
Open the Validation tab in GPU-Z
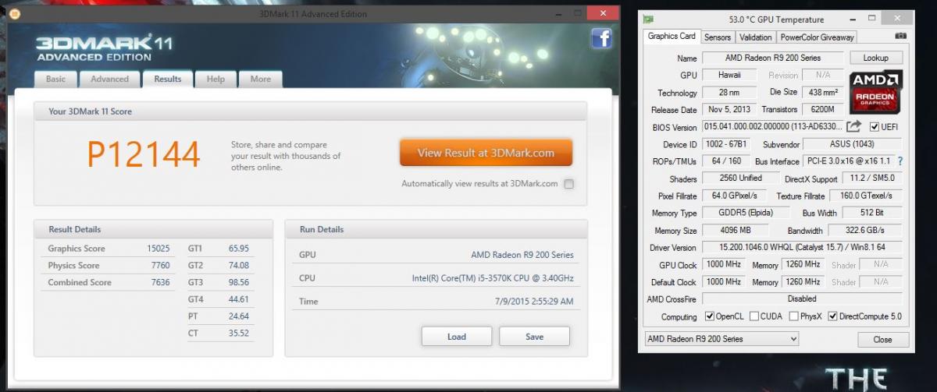755,37
